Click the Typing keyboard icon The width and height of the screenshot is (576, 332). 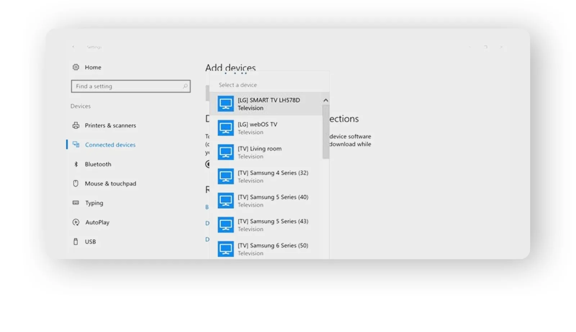[x=76, y=203]
